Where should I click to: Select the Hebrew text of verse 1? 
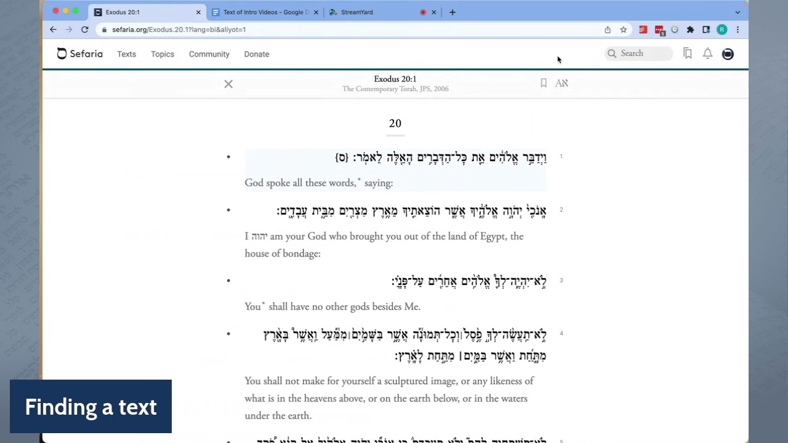pyautogui.click(x=441, y=158)
